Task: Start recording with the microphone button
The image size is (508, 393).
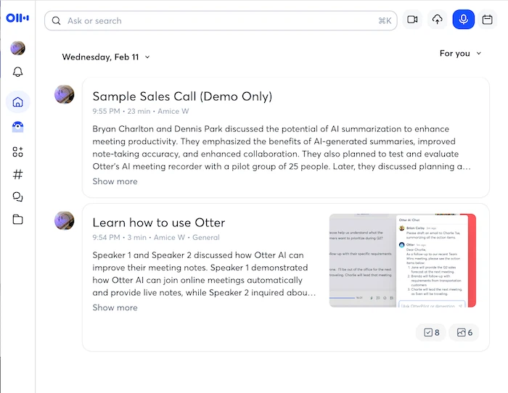Action: coord(463,20)
